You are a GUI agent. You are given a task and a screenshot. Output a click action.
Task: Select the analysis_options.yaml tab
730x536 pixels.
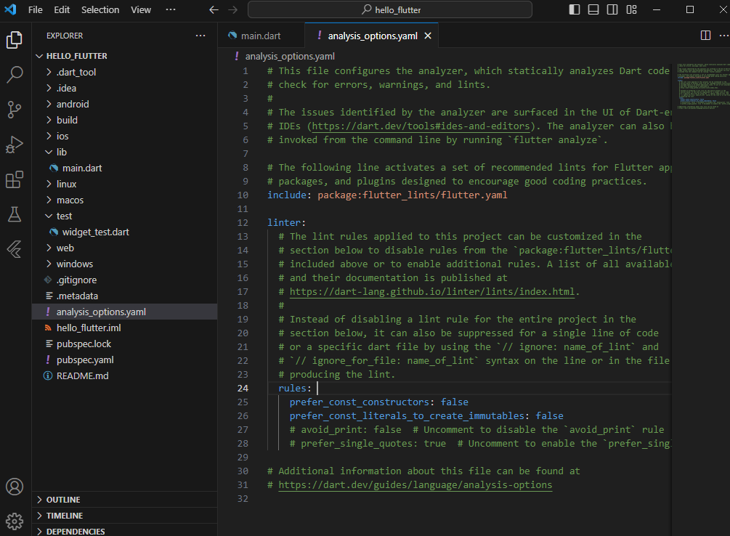pos(372,36)
